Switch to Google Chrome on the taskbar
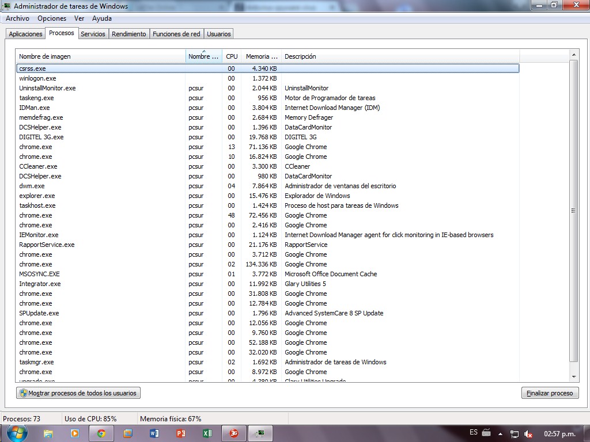Image resolution: width=590 pixels, height=442 pixels. [101, 434]
